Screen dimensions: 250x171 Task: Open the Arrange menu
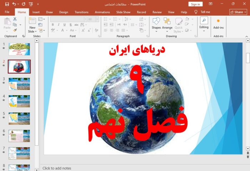(x=167, y=25)
